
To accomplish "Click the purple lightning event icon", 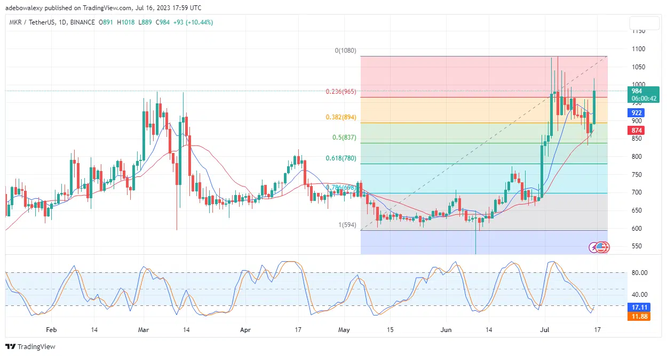I will pos(593,247).
